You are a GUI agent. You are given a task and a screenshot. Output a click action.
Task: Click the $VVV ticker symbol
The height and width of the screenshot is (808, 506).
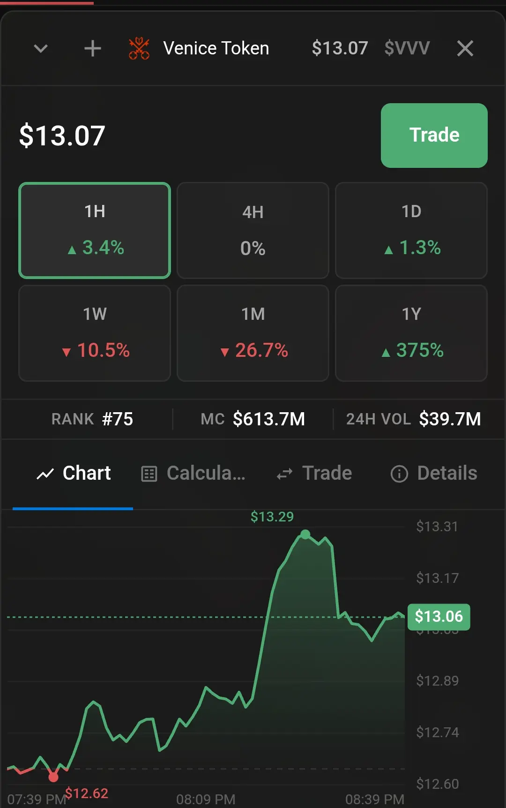[407, 48]
